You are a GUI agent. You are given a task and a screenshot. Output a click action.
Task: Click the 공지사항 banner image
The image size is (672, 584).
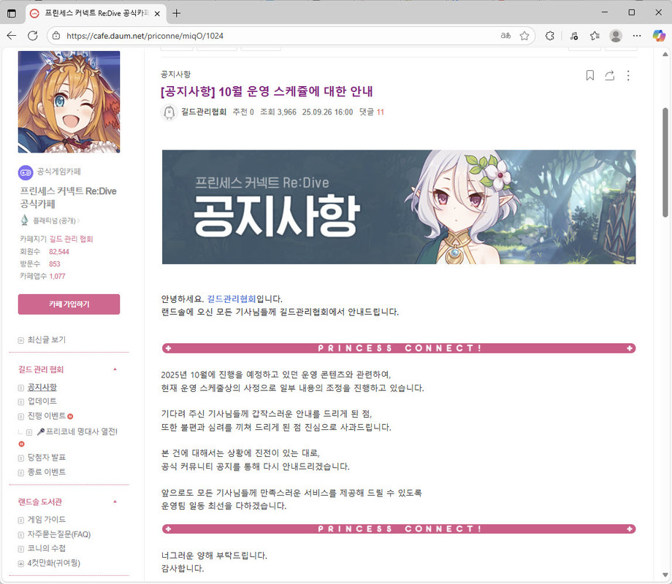[399, 207]
